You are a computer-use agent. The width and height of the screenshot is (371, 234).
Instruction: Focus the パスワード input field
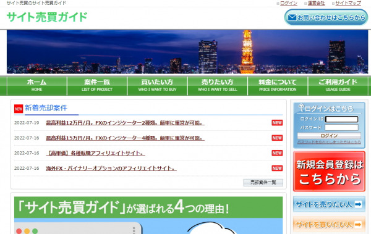341,127
